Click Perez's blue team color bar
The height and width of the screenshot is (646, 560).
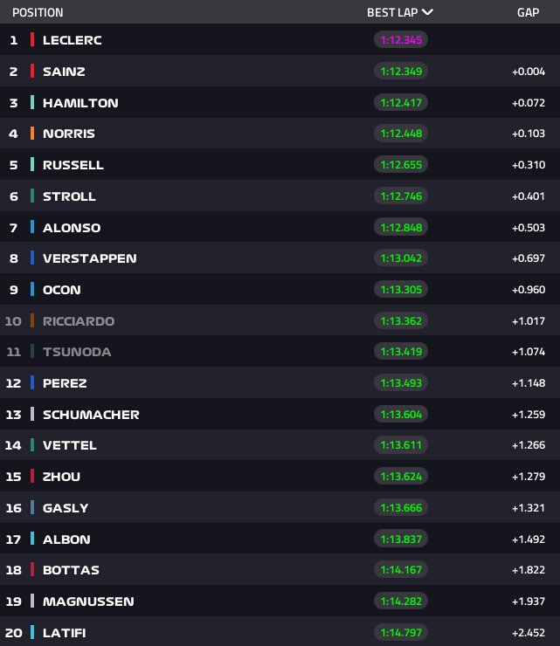(32, 382)
